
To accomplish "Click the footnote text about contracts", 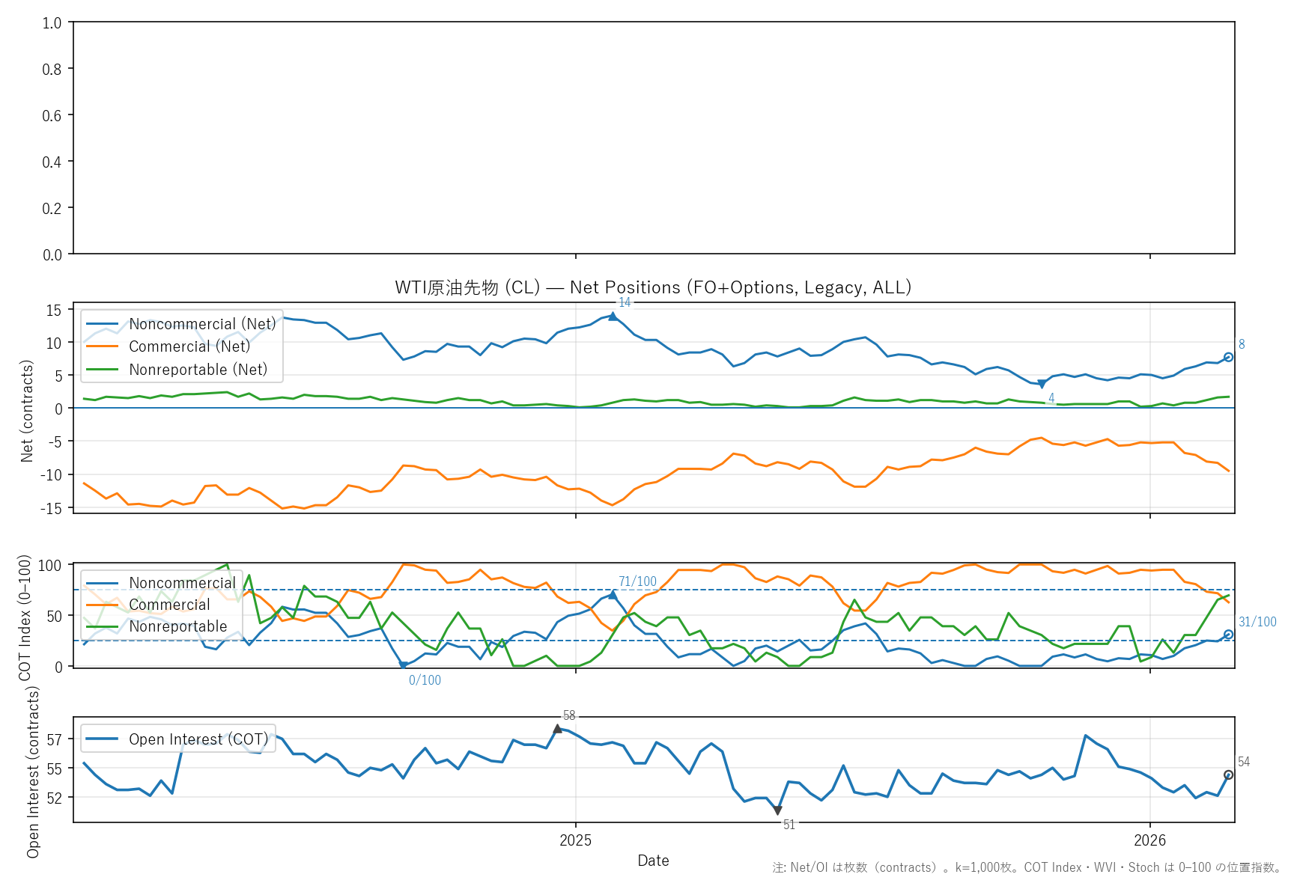I will pos(1026,868).
